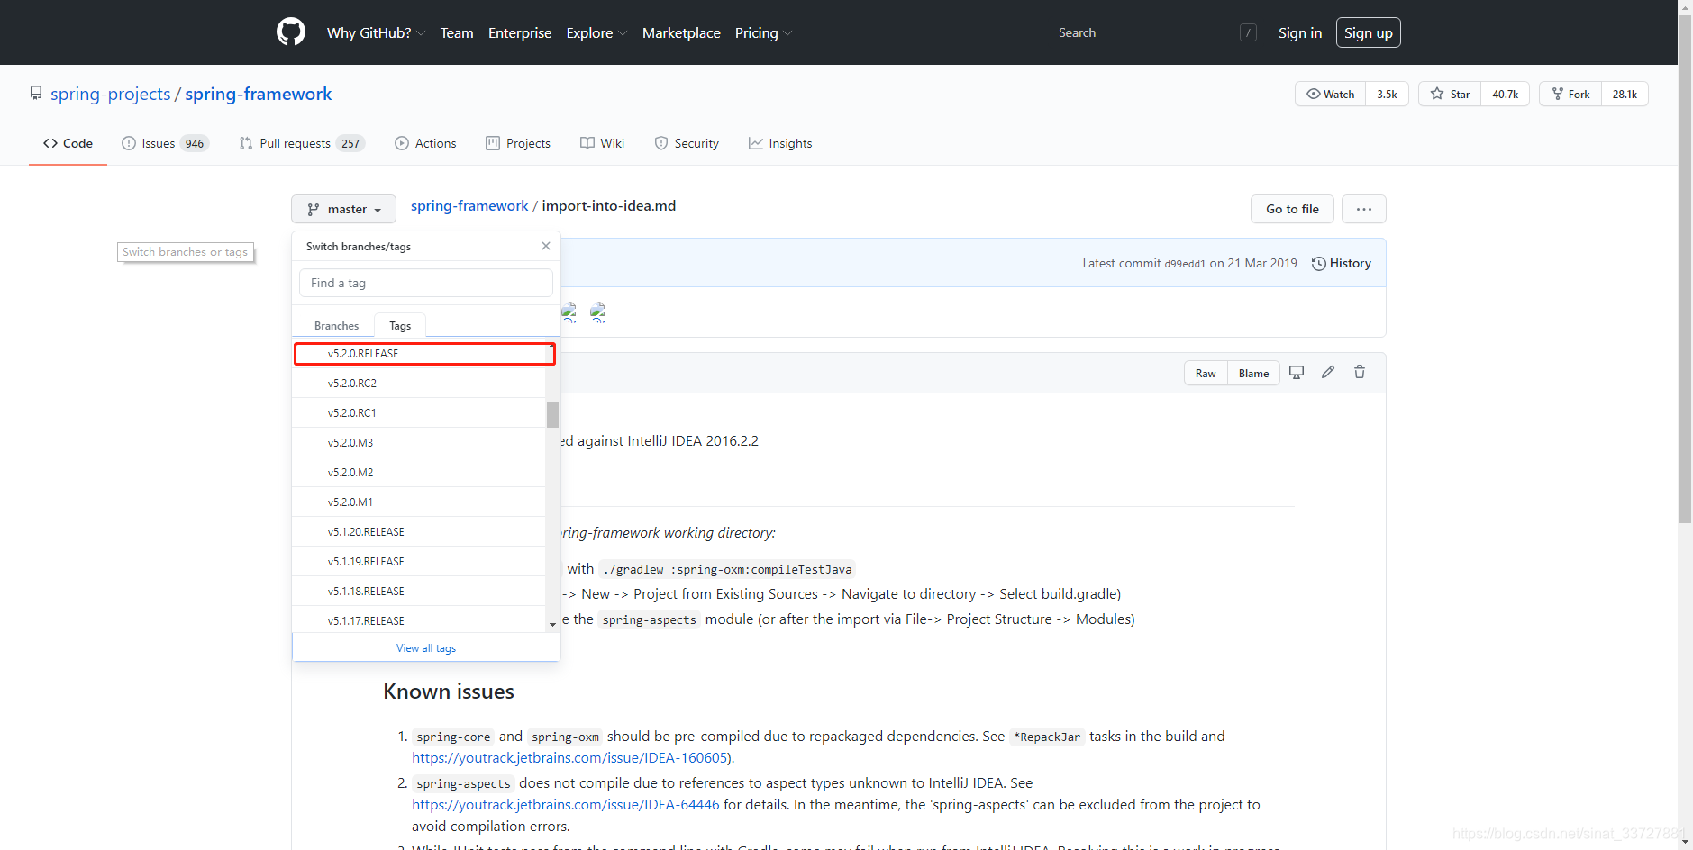Viewport: 1693px width, 850px height.
Task: Open the Sign up button
Action: tap(1369, 32)
